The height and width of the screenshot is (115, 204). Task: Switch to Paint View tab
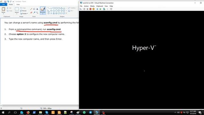[x=18, y=4]
